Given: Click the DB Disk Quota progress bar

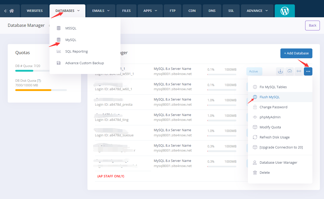Looking at the screenshot, I should tap(41, 90).
